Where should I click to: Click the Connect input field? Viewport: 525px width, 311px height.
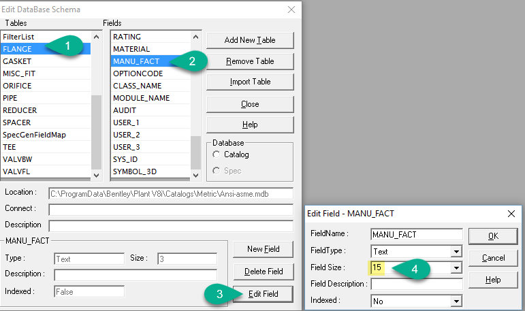click(x=171, y=210)
